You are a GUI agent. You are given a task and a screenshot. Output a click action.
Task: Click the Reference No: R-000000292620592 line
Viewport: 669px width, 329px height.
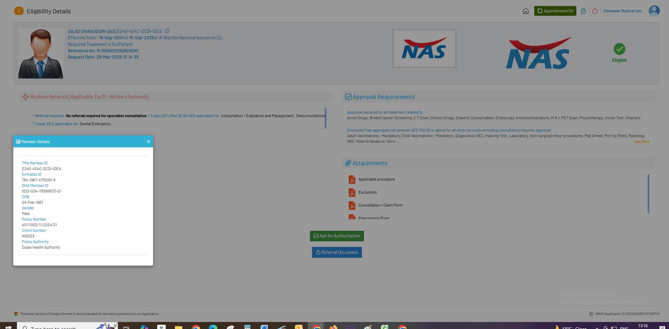(x=103, y=51)
